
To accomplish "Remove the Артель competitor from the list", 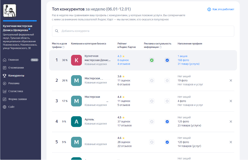I will tap(231, 122).
